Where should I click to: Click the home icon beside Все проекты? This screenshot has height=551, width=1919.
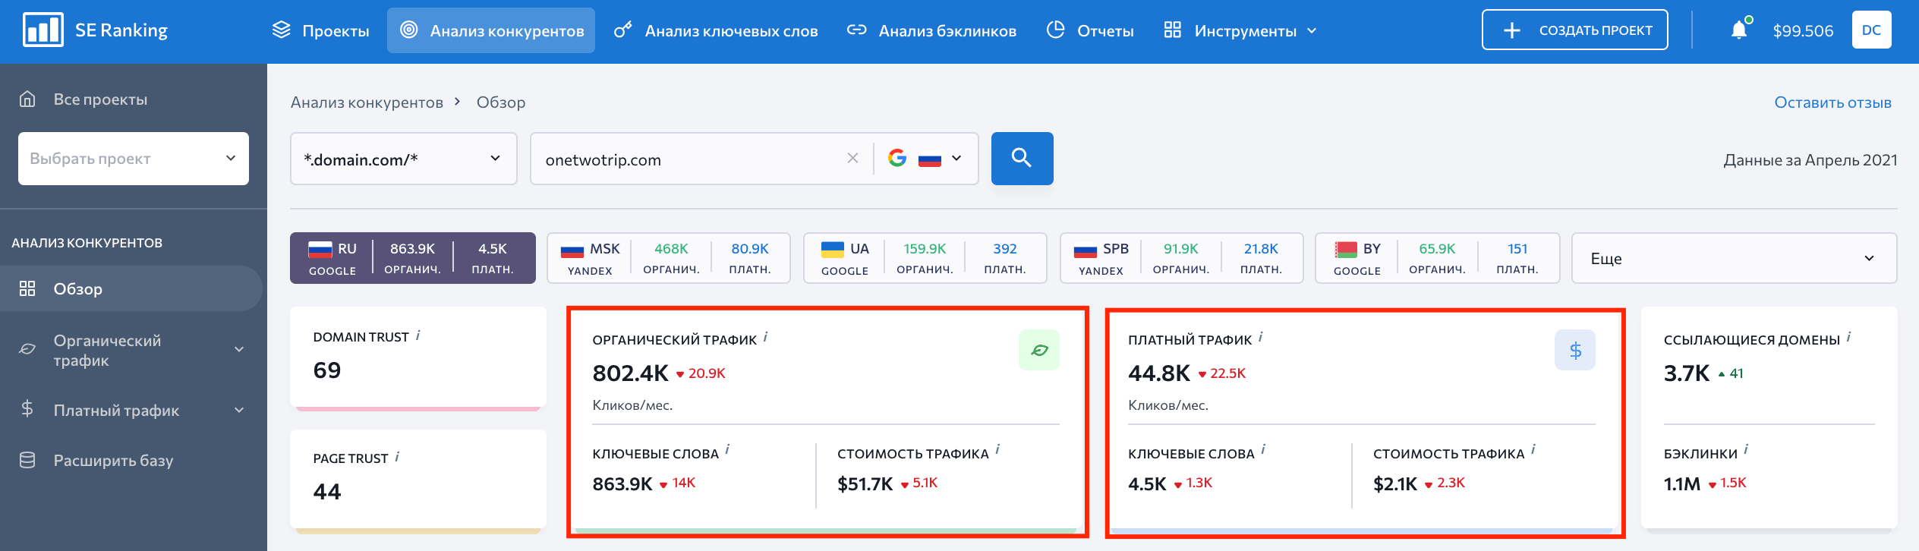coord(27,99)
